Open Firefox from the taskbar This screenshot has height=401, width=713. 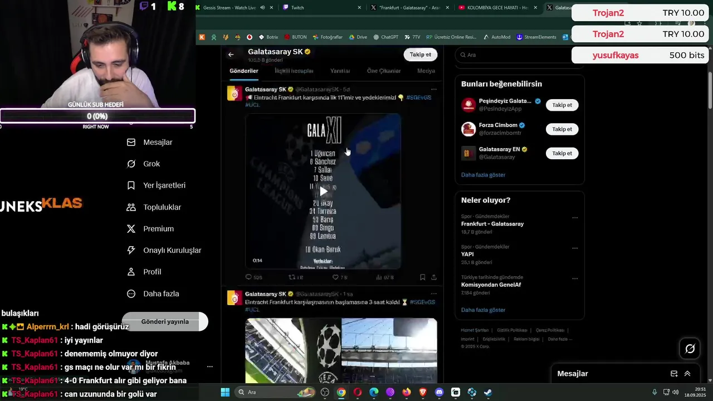pyautogui.click(x=407, y=392)
